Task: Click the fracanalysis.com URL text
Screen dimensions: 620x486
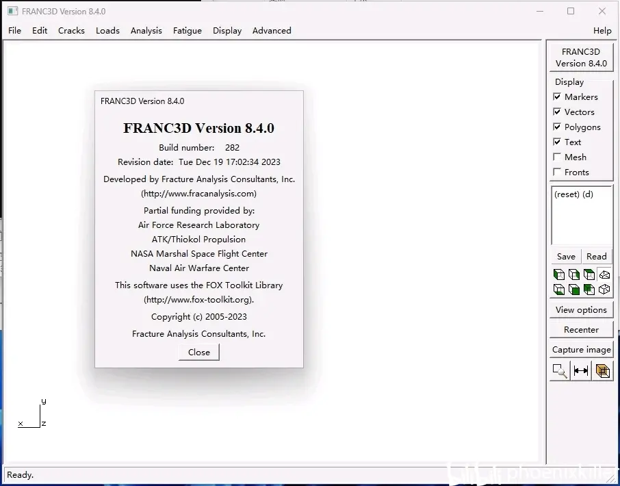Action: pyautogui.click(x=199, y=194)
